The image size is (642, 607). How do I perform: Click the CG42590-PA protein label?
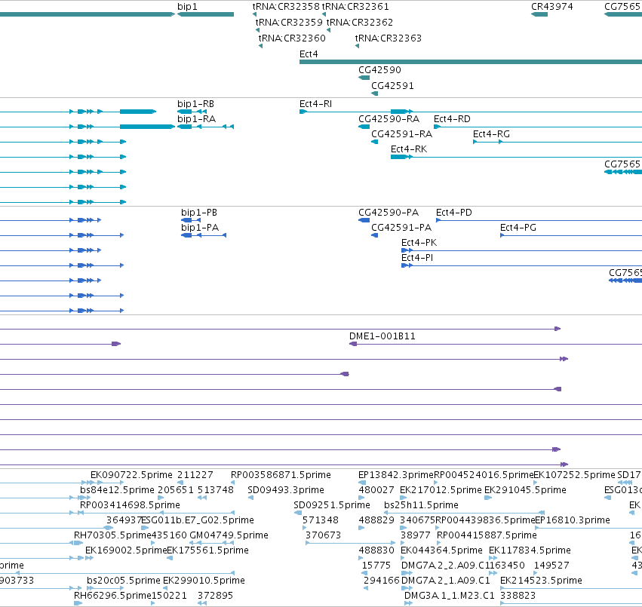389,213
